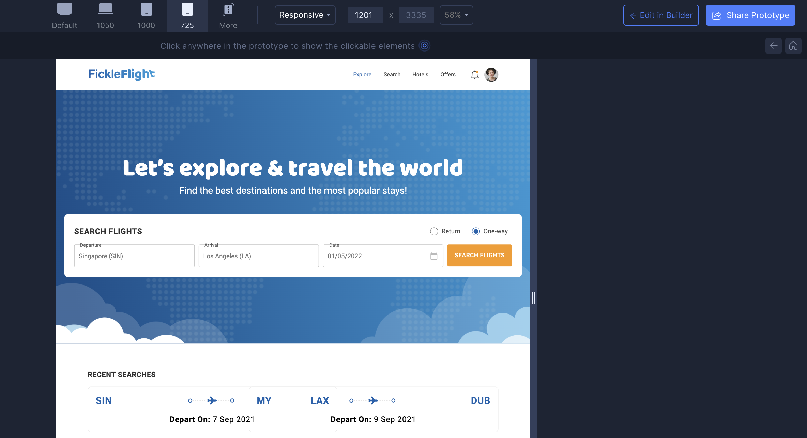Click 'Depart On: 7 Sep 2021' text
Screen dimensions: 807x438
[x=212, y=419]
